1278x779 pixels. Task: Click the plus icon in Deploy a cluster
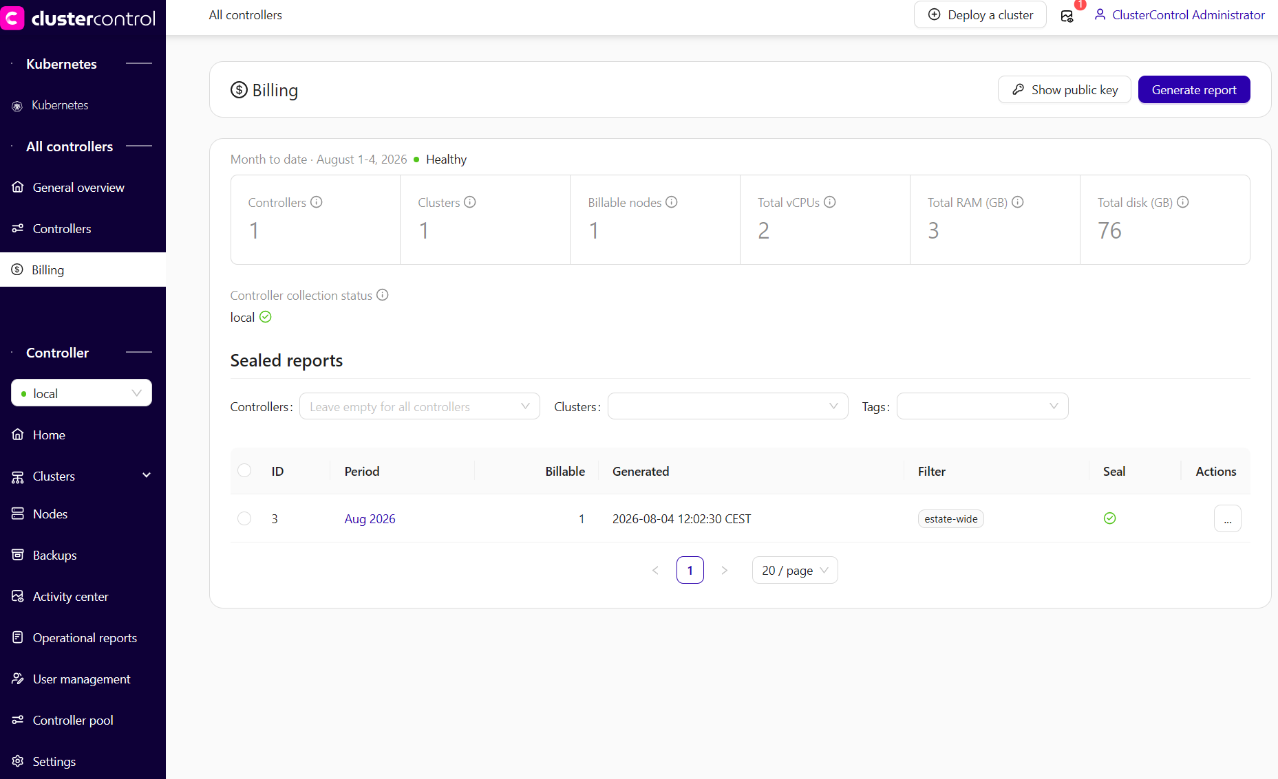point(935,14)
